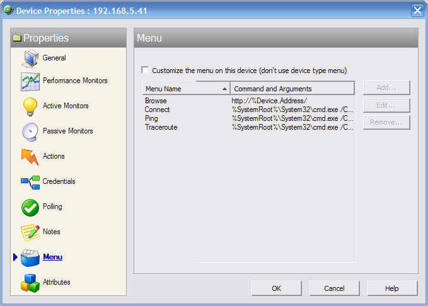The height and width of the screenshot is (306, 428).
Task: Open Polling section label
Action: click(52, 207)
